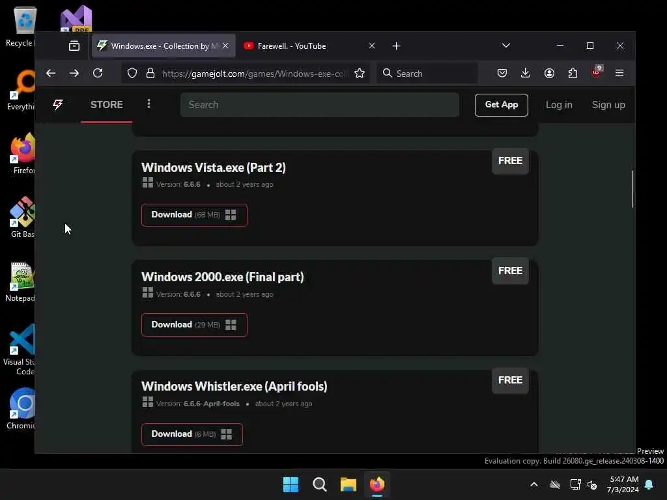Screen dimensions: 667x500
Task: Download Windows Whistler.exe (April fools)
Action: click(x=192, y=434)
